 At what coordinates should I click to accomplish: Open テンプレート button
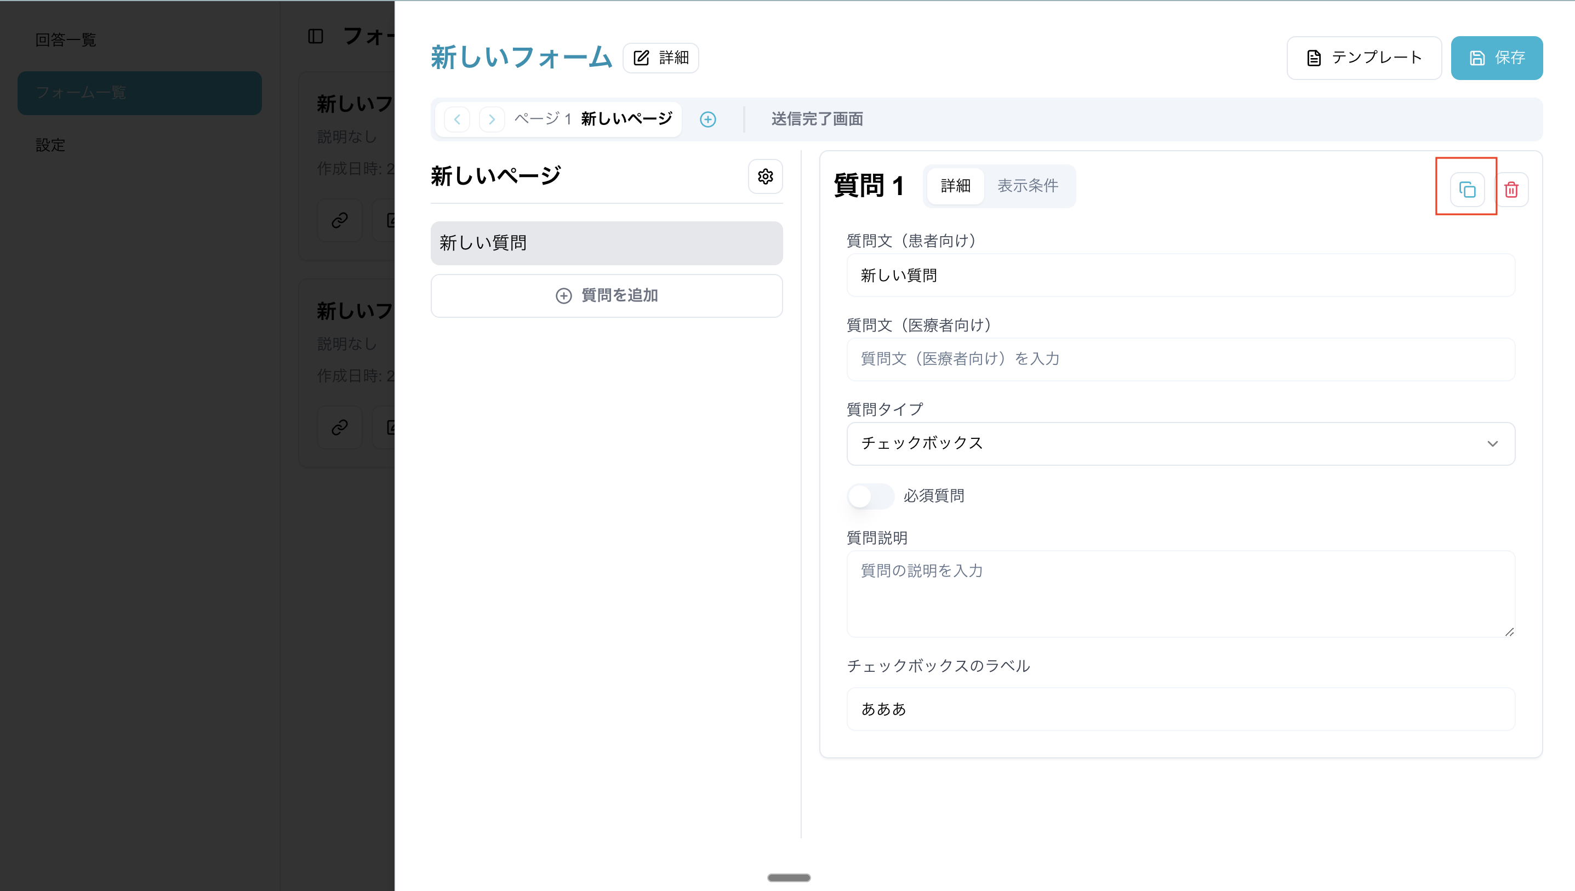1364,58
